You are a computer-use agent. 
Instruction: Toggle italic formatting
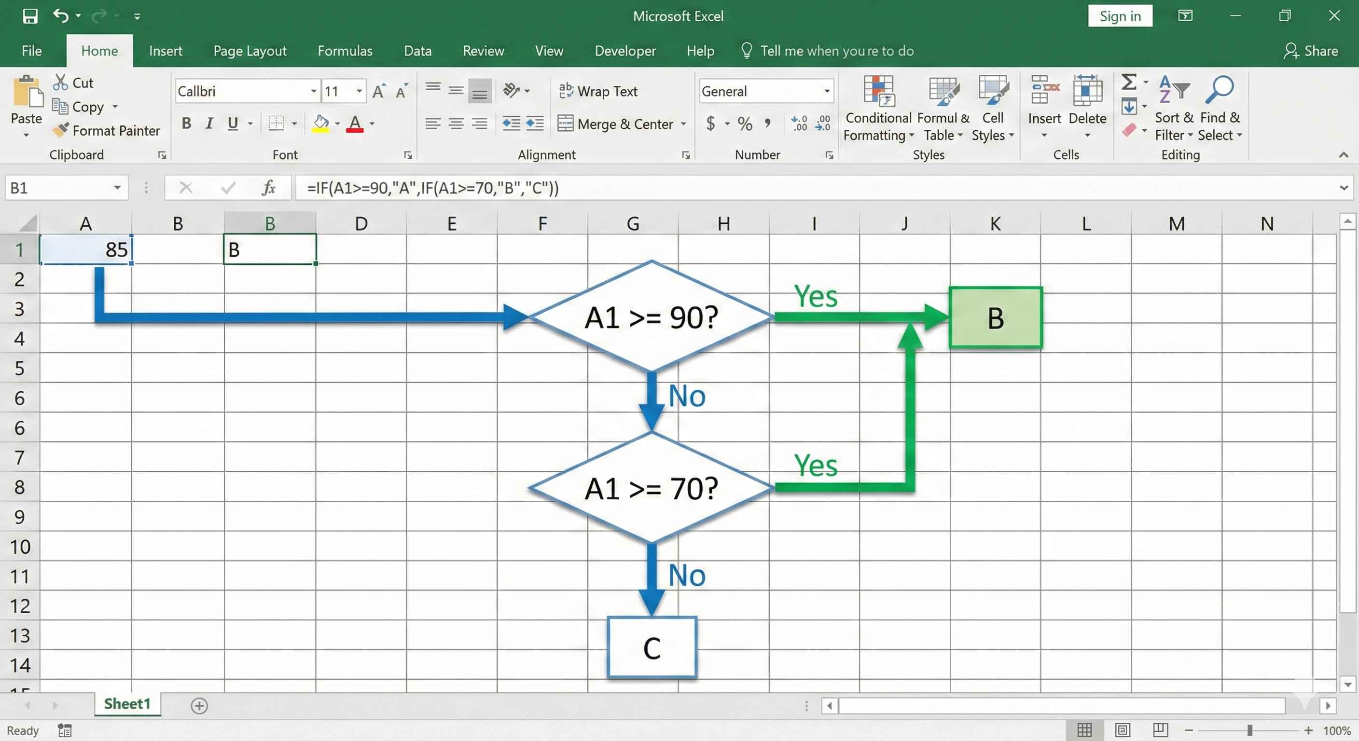209,123
